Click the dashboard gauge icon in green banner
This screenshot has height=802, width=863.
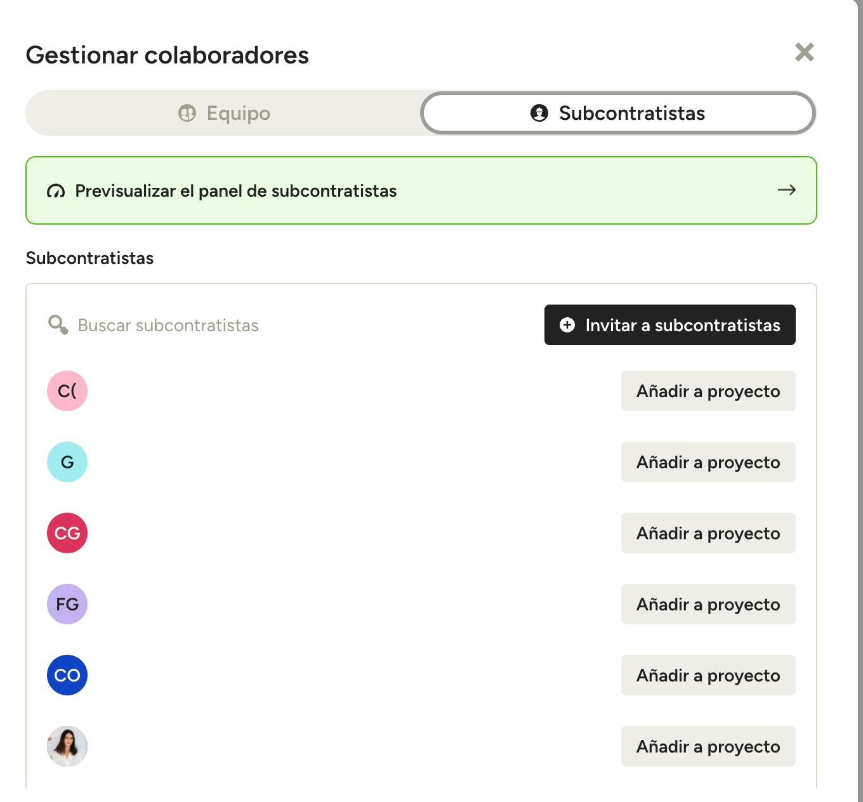(56, 191)
